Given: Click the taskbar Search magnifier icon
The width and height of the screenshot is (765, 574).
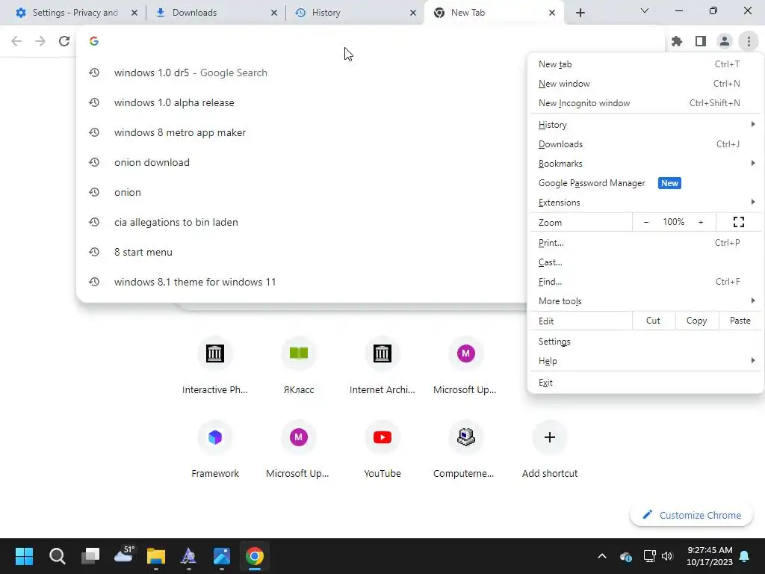Looking at the screenshot, I should coord(57,556).
